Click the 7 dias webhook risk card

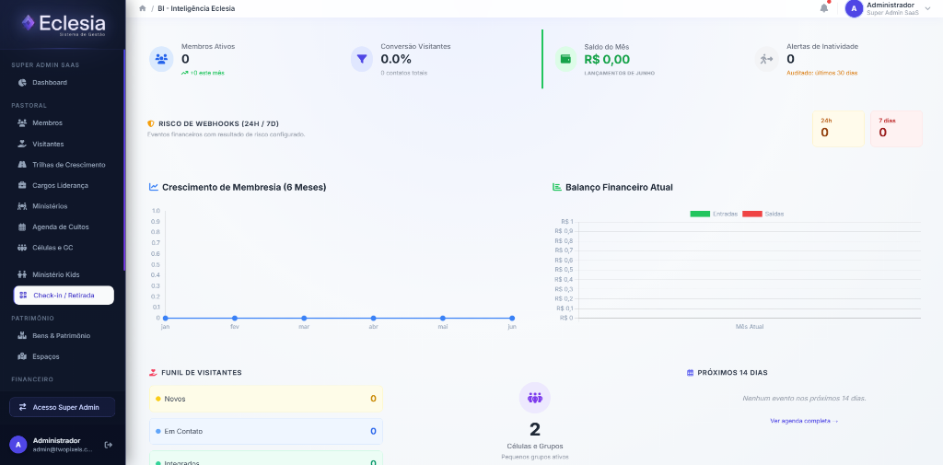click(896, 129)
